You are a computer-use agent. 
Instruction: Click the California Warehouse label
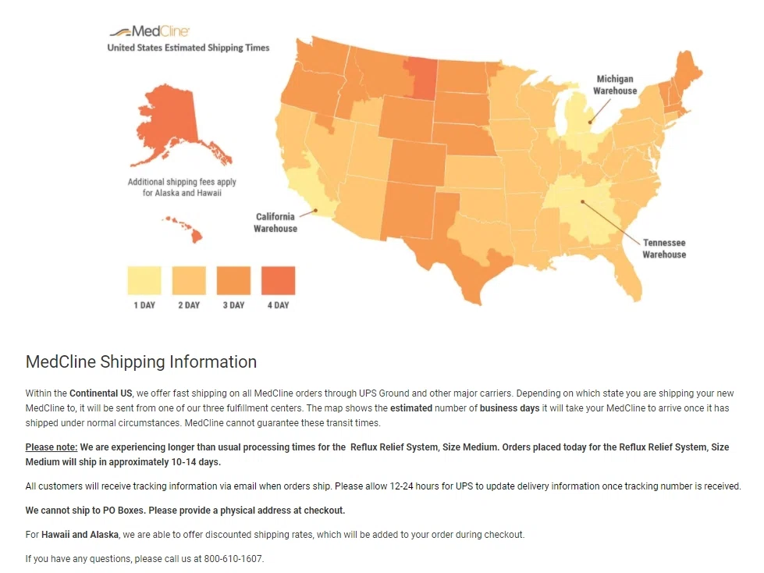[275, 222]
